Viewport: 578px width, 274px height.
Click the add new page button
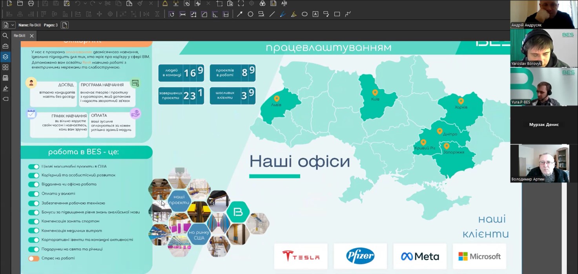point(65,25)
